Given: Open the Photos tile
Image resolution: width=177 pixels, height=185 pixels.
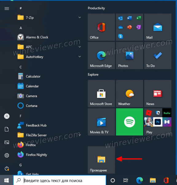Looking at the screenshot, I should pos(129,55).
